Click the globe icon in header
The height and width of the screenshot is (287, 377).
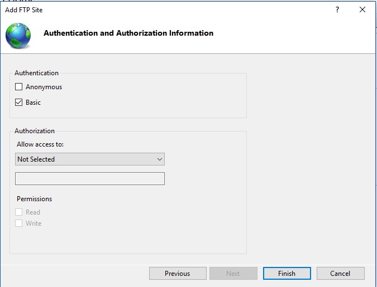pos(18,36)
